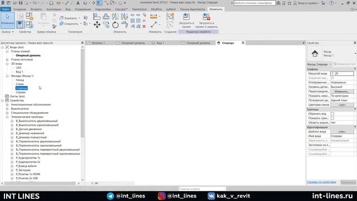The width and height of the screenshot is (357, 201).
Task: Collapse 'Электрические приборы' node
Action: (x=7, y=117)
